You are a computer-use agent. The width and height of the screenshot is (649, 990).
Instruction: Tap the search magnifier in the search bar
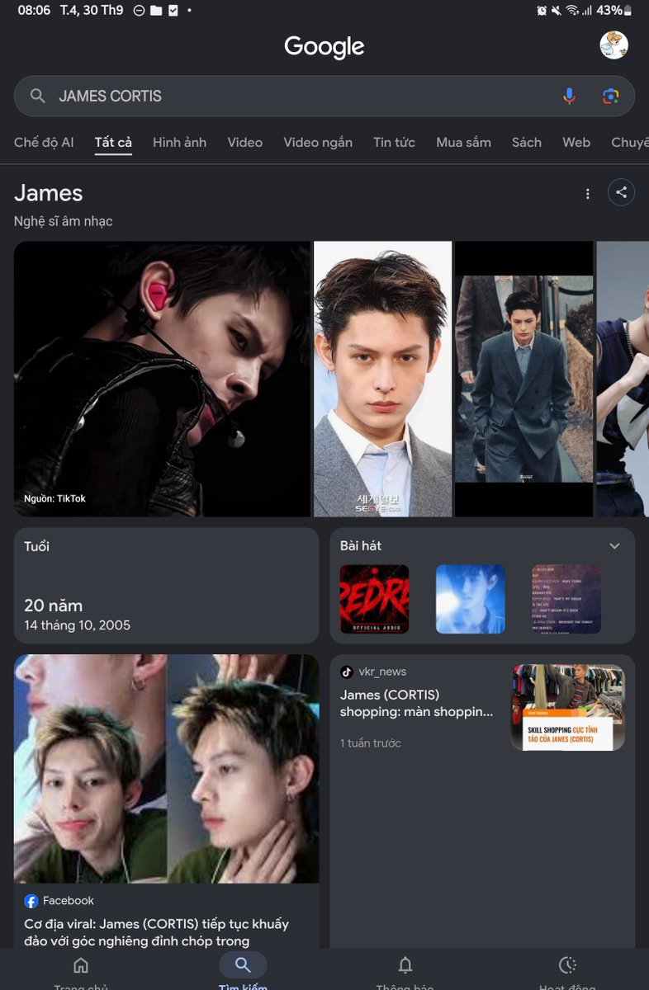(37, 96)
